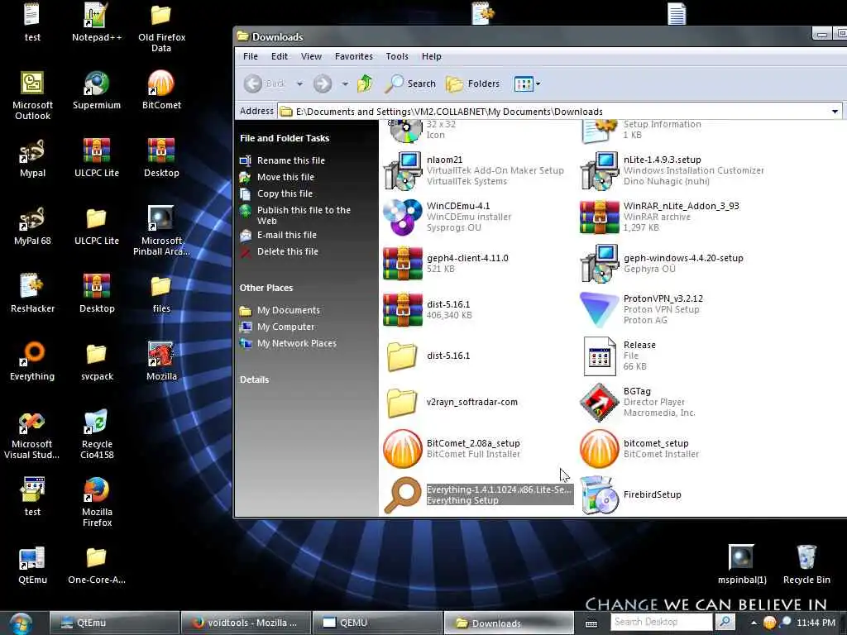
Task: Expand the Address bar dropdown
Action: tap(835, 112)
